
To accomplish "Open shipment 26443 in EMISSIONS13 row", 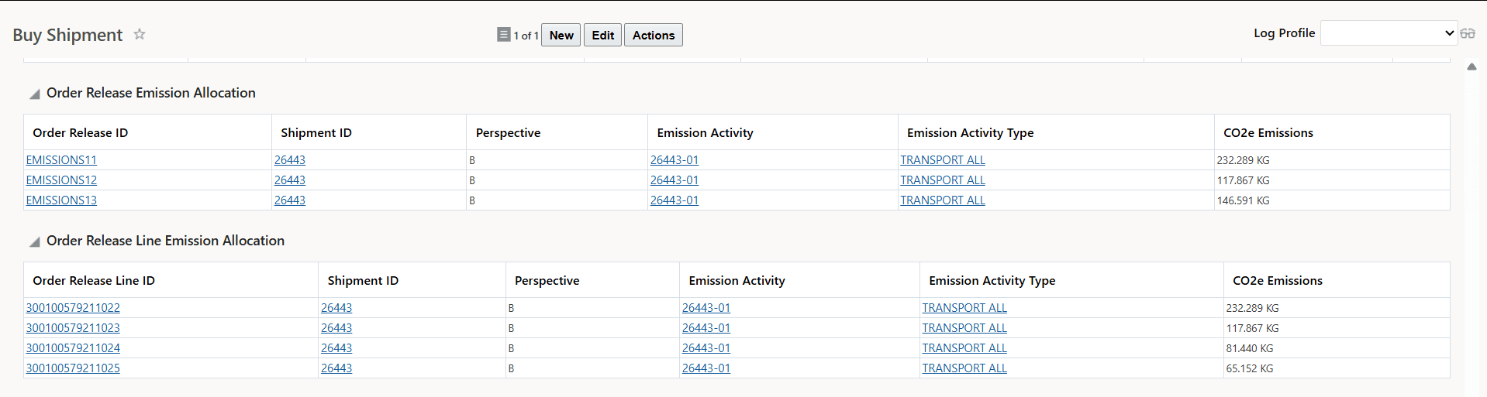I will pyautogui.click(x=290, y=200).
